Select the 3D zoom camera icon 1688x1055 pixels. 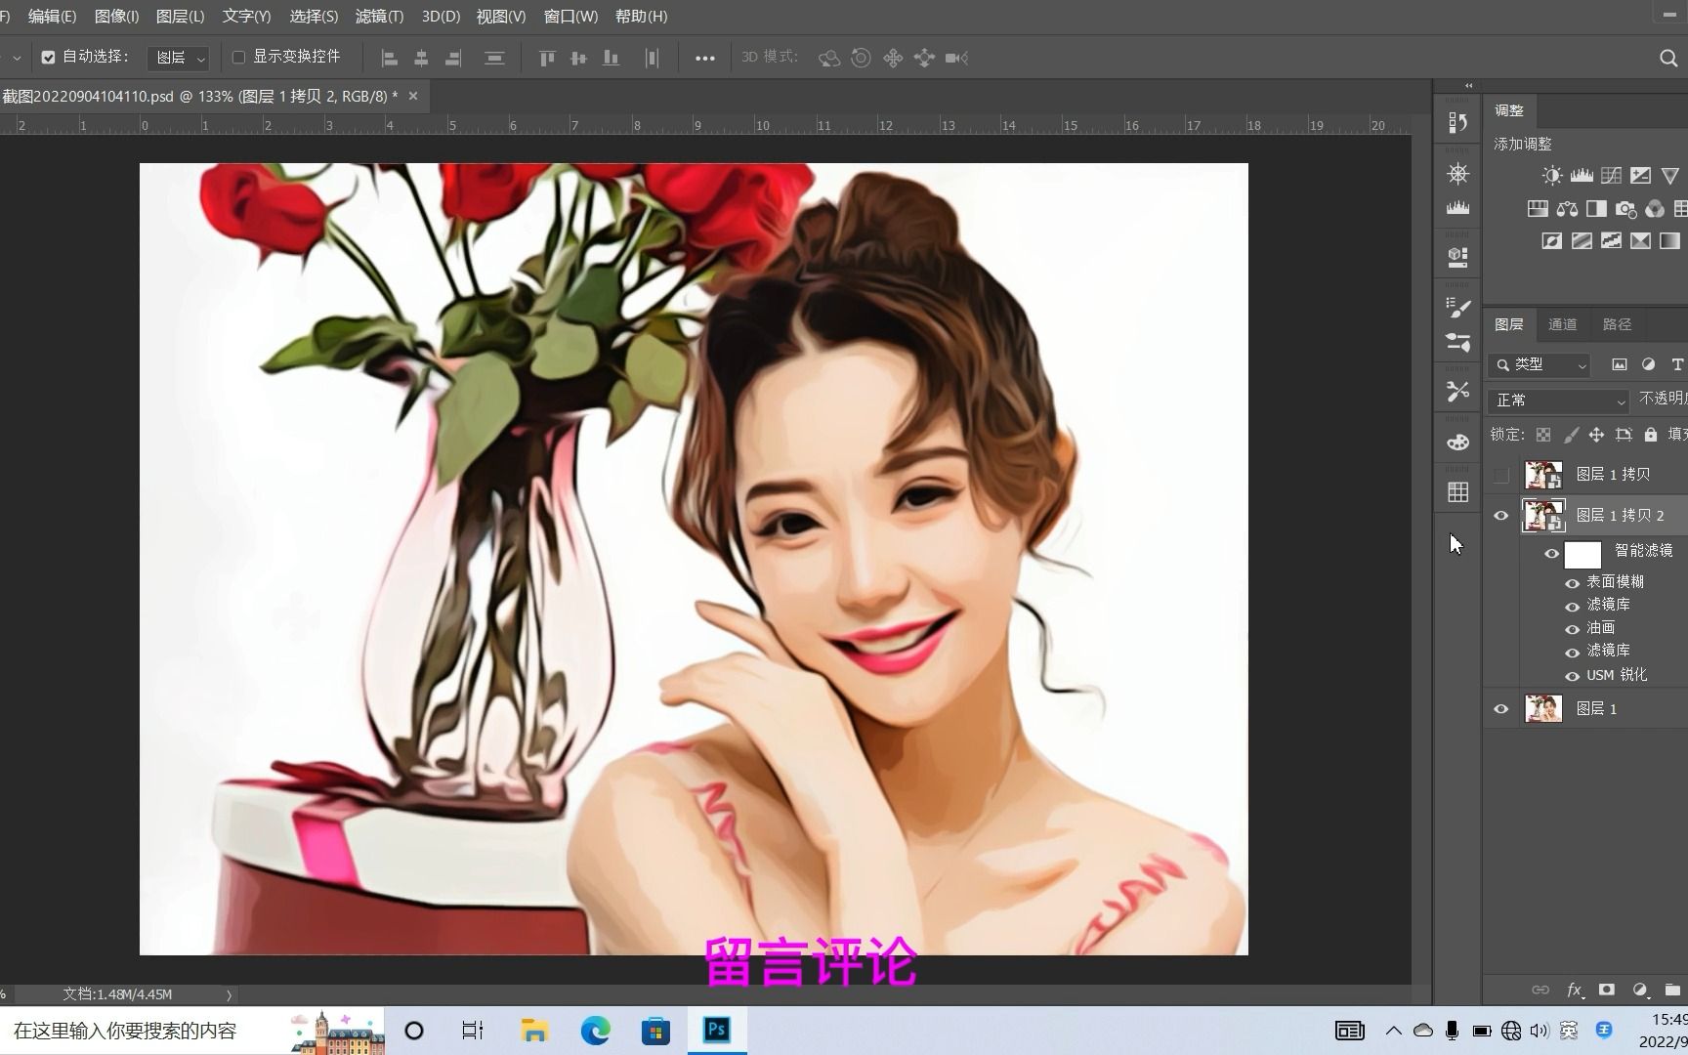click(x=956, y=59)
